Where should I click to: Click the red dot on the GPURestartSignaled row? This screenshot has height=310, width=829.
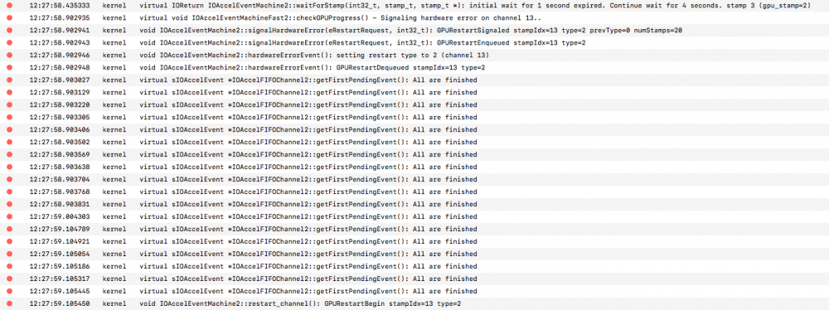pyautogui.click(x=9, y=30)
